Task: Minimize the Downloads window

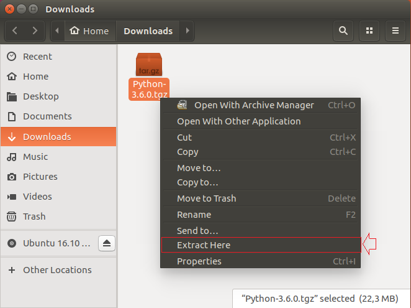Action: [x=21, y=9]
